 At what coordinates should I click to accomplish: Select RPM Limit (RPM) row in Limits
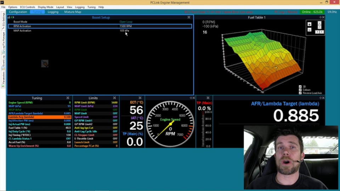(96, 103)
